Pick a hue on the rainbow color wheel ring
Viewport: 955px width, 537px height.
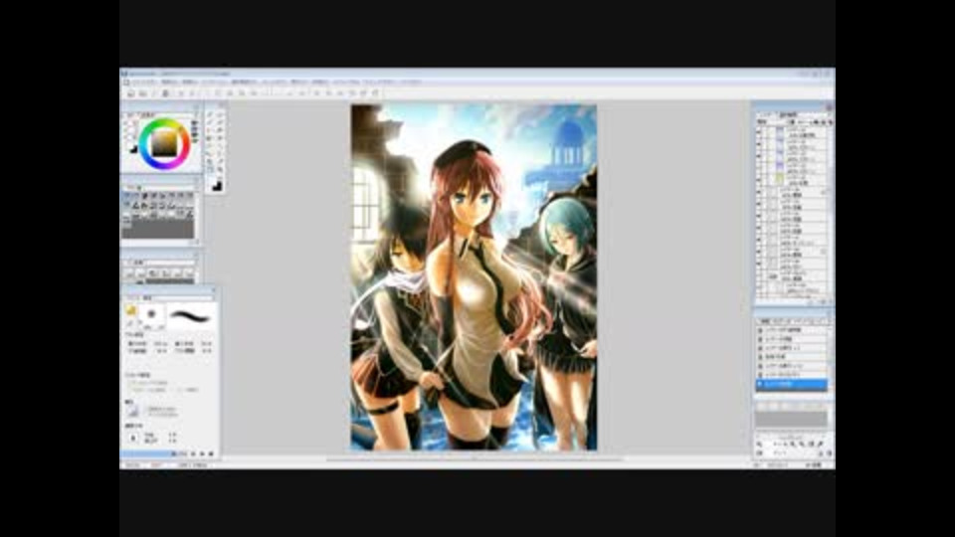tap(144, 142)
